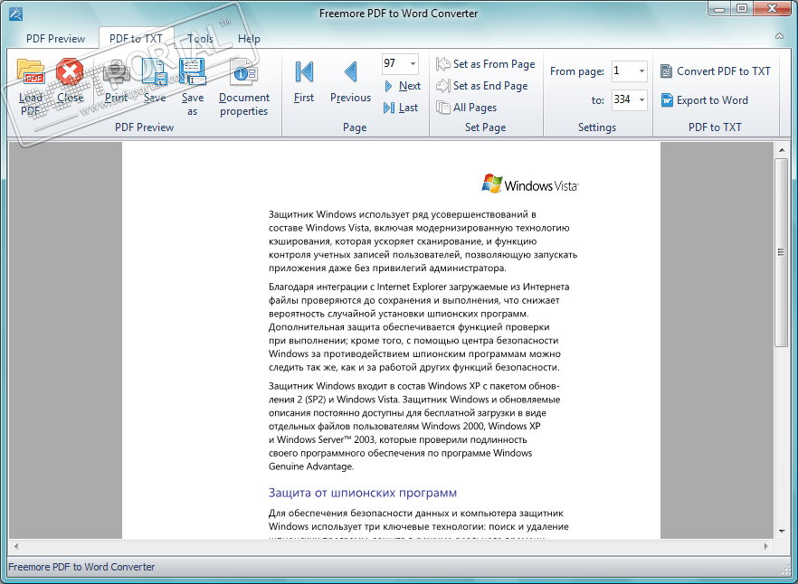Click paragraph starting 'Благодаря интеграции'

(421, 327)
